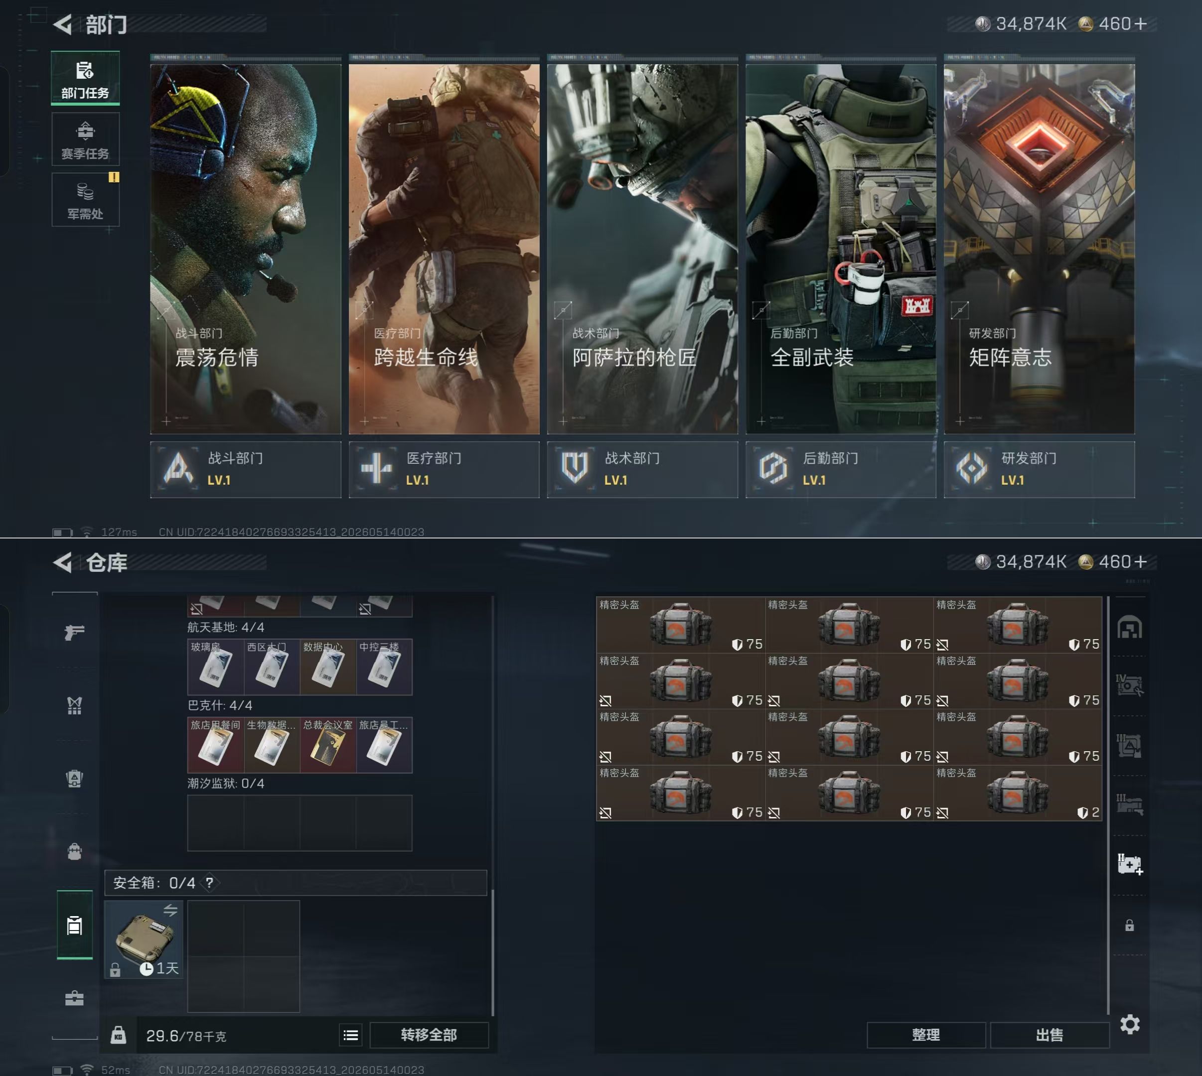Click the 潮汐监狱: 0/4 heading

[226, 784]
